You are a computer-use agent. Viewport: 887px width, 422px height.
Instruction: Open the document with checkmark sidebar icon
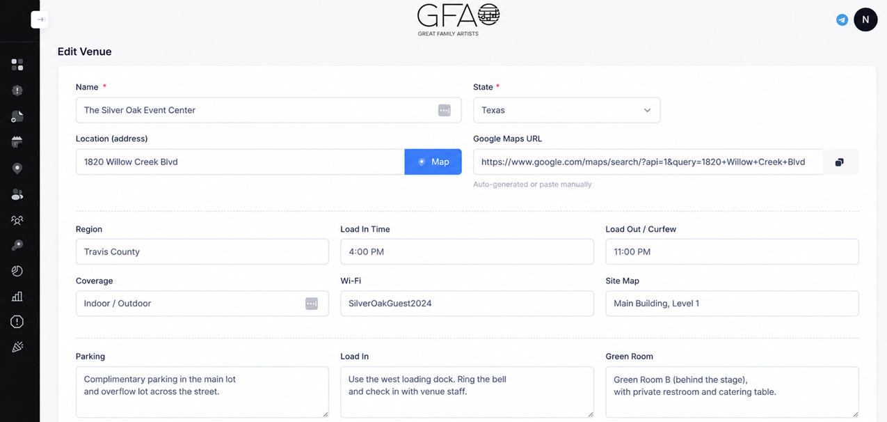17,116
